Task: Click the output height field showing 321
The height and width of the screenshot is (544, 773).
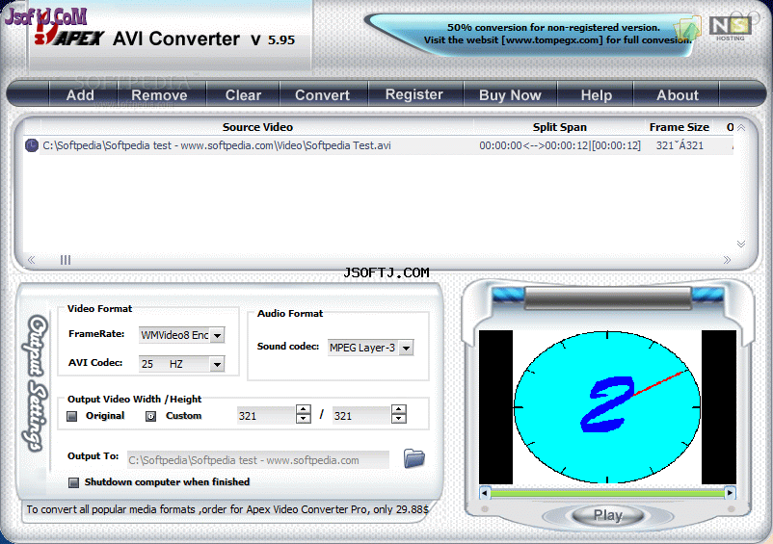Action: tap(361, 416)
